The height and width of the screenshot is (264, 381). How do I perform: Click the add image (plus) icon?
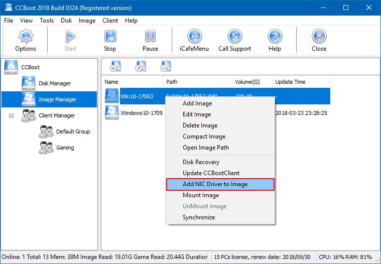click(115, 66)
